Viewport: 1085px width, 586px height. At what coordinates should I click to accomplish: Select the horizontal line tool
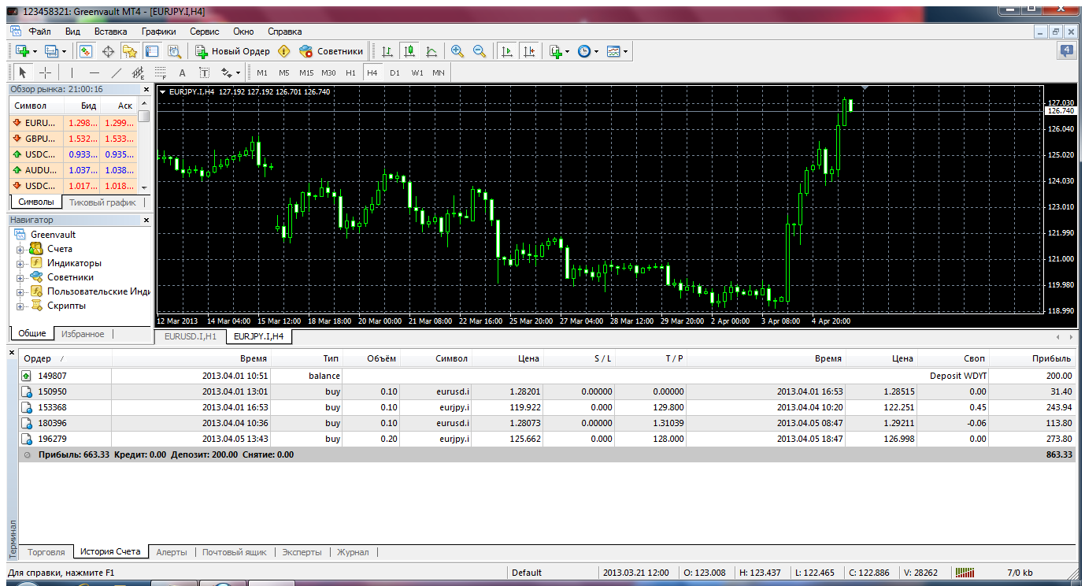[x=94, y=72]
